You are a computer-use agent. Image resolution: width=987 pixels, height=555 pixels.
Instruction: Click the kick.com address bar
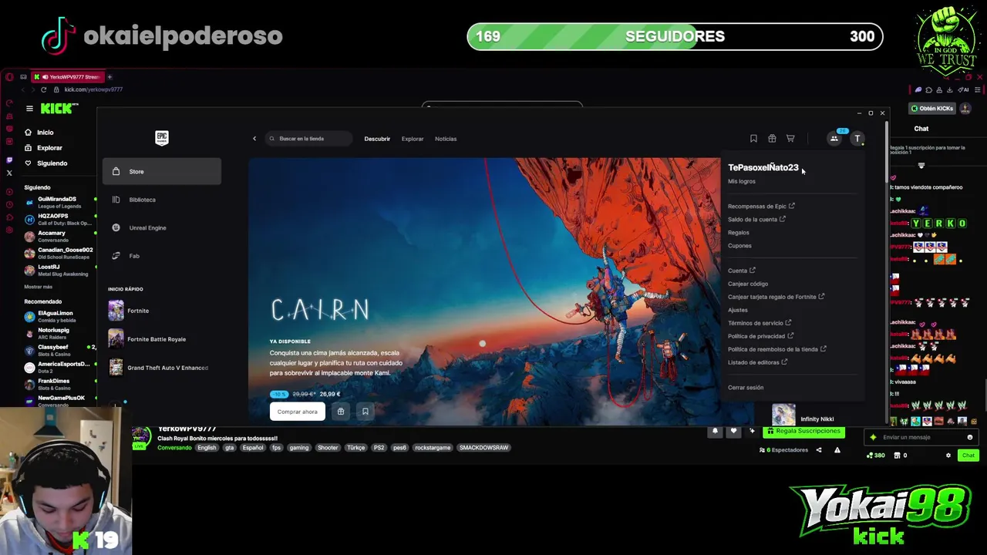coord(93,89)
